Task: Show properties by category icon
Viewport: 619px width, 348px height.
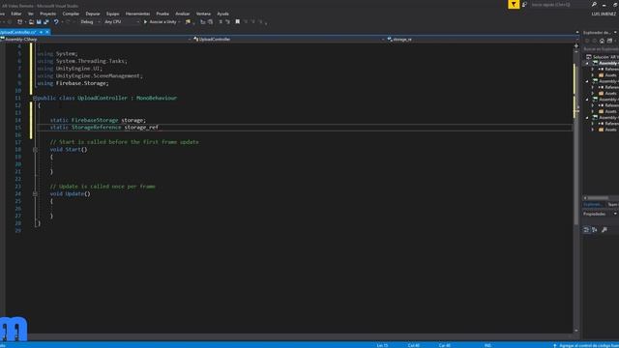Action: (x=586, y=230)
